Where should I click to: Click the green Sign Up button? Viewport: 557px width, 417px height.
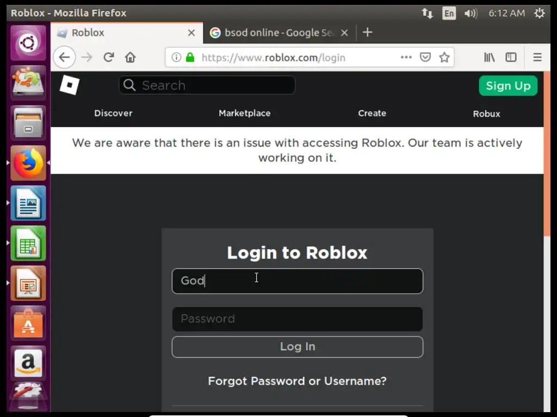tap(508, 85)
